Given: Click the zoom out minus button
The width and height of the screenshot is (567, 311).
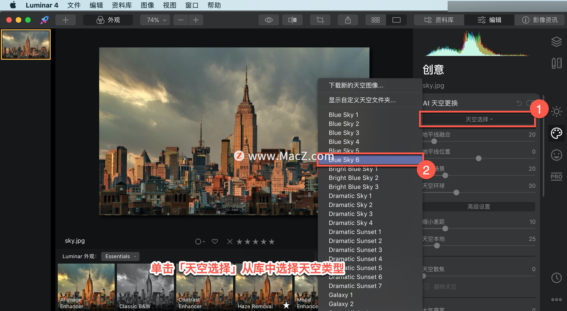Looking at the screenshot, I should coord(181,20).
